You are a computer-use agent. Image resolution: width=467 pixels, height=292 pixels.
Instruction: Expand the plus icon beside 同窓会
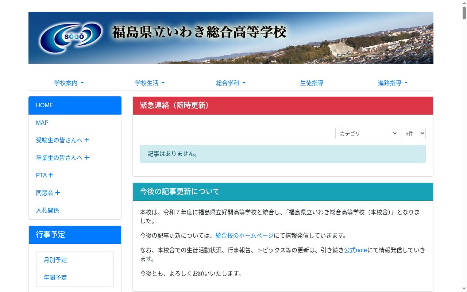[x=58, y=192]
